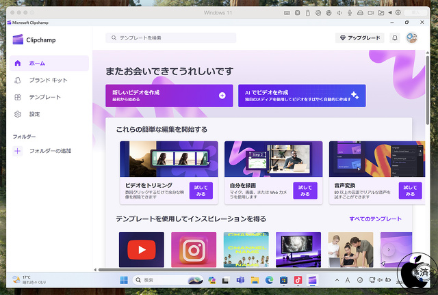Select the Instagram template thumbnail
Viewport: 438px width, 295px height.
(194, 249)
